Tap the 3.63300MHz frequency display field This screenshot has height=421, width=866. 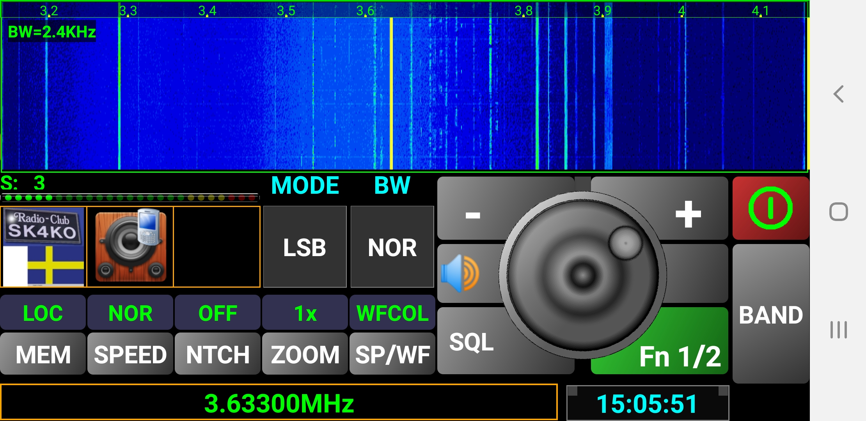pyautogui.click(x=279, y=402)
